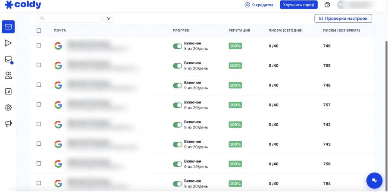Open the settings gear icon in sidebar
This screenshot has width=388, height=194.
pos(8,108)
